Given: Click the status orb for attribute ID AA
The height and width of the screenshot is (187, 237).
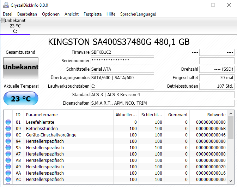Looking at the screenshot, I should pyautogui.click(x=8, y=173).
